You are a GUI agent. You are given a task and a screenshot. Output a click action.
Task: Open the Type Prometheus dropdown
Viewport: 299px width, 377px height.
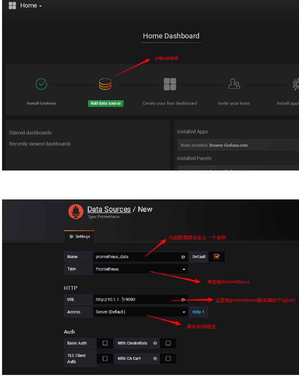pyautogui.click(x=141, y=269)
